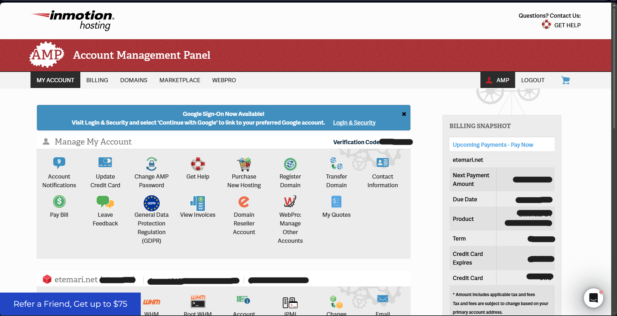Click the WHM icon

151,302
